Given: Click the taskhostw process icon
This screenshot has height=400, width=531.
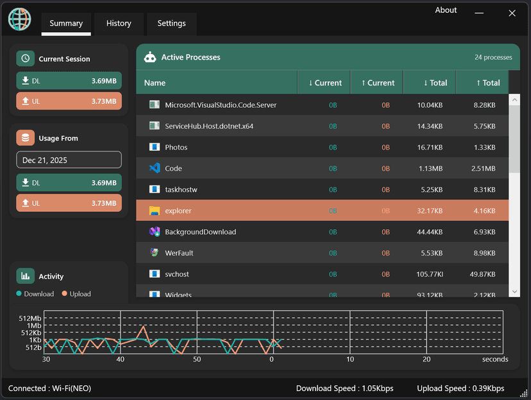Looking at the screenshot, I should [x=155, y=189].
